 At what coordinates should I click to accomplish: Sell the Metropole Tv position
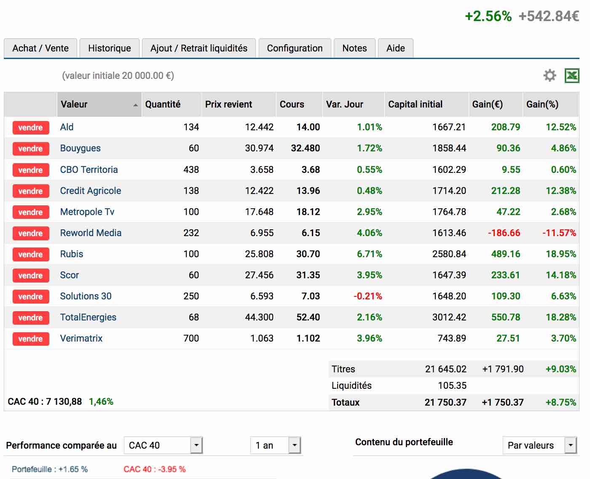point(31,212)
